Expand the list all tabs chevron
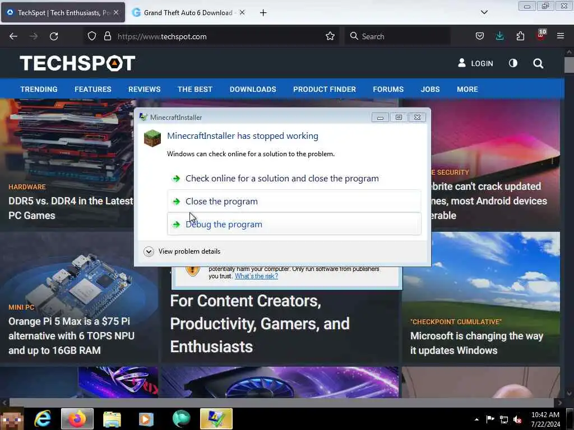Viewport: 574px width, 430px height. pyautogui.click(x=484, y=12)
